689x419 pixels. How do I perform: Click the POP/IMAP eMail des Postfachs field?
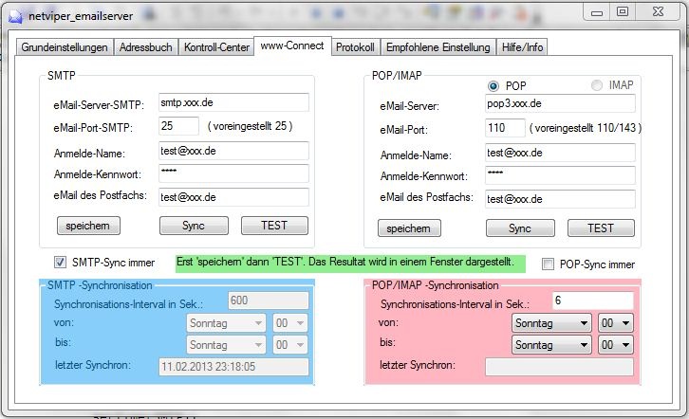(560, 199)
